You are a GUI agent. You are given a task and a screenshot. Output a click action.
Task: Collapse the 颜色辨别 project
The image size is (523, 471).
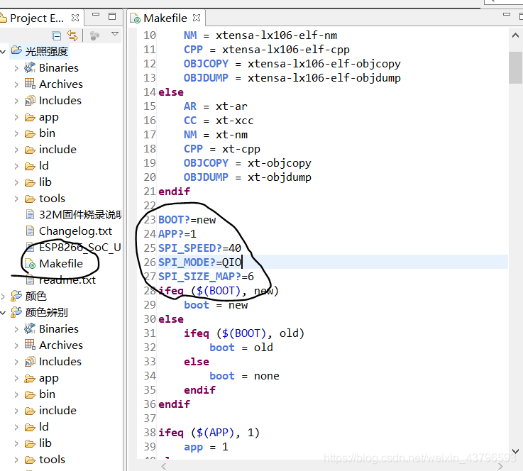coord(3,313)
